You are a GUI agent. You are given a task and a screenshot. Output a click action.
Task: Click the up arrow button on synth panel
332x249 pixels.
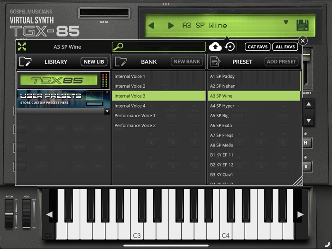309,104
